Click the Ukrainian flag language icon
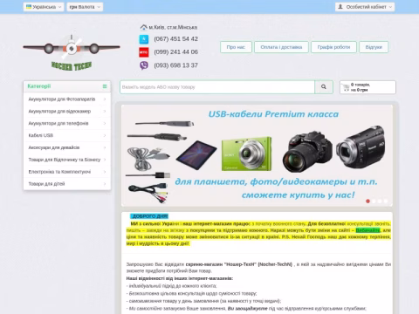The image size is (419, 314). [29, 6]
